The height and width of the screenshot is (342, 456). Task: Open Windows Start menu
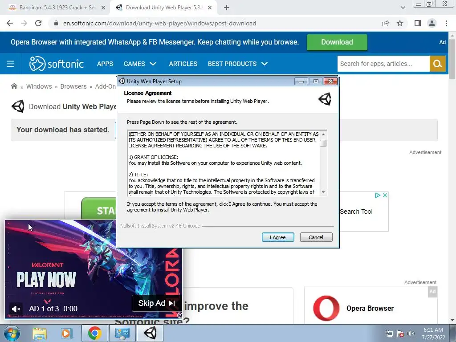[12, 333]
